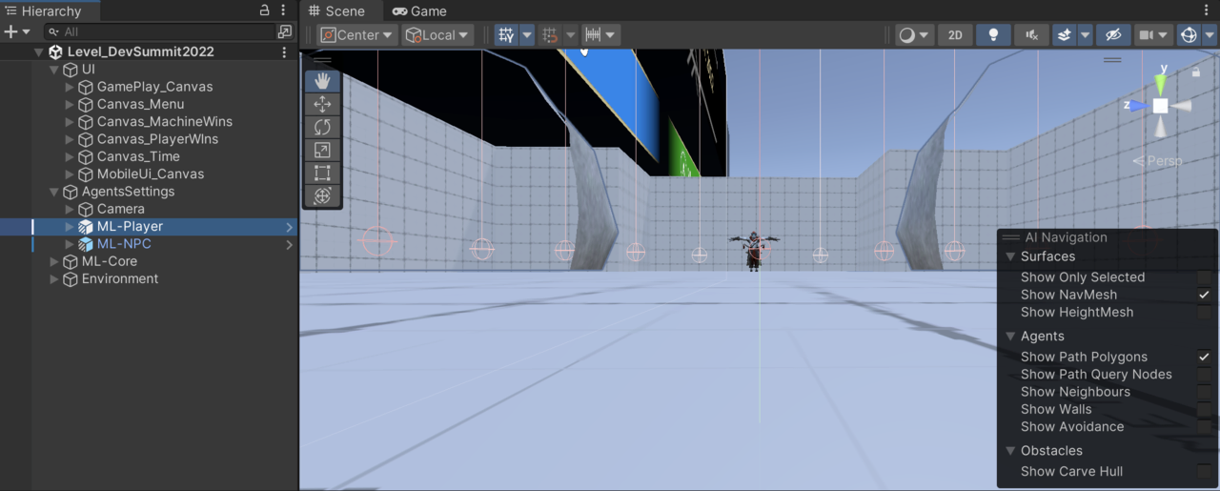Click the Hierarchy search-by-type window icon

pyautogui.click(x=284, y=31)
